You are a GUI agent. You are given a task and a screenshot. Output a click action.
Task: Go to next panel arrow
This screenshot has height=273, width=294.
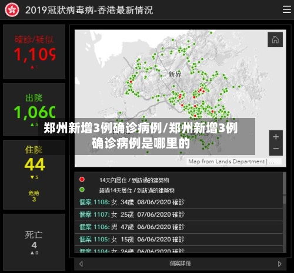[x=280, y=264]
